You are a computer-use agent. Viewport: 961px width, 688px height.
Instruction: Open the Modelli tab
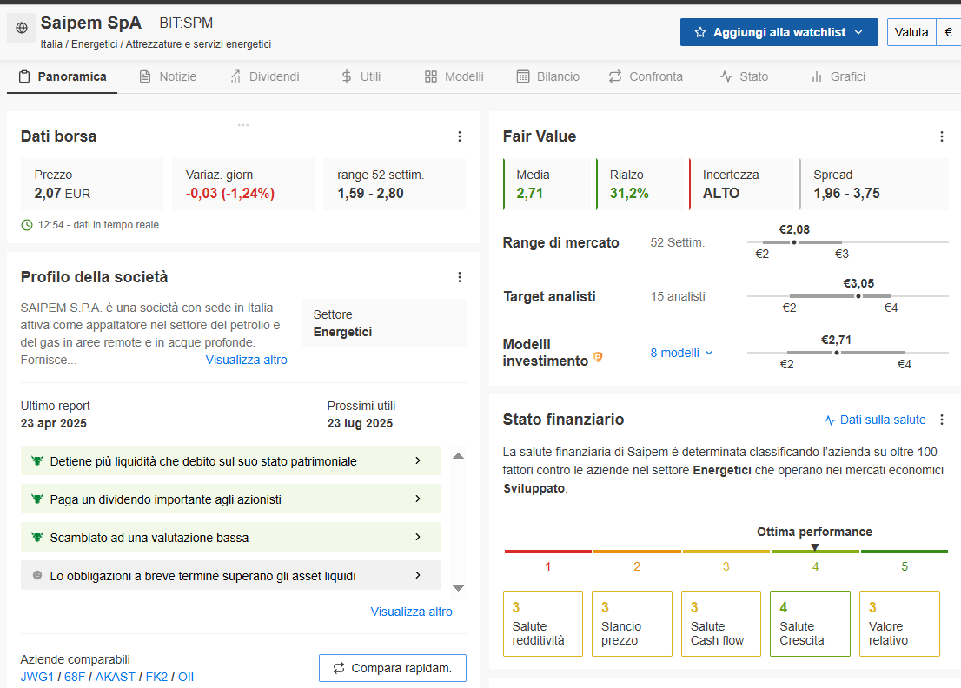(x=454, y=76)
